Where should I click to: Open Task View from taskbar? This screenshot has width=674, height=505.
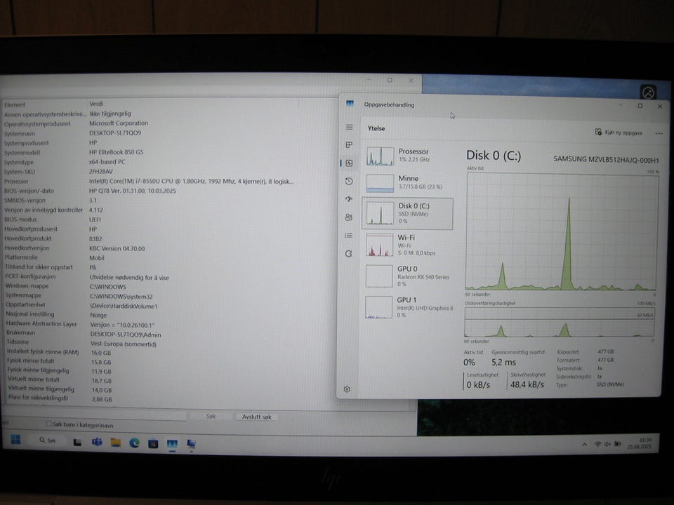[x=77, y=443]
